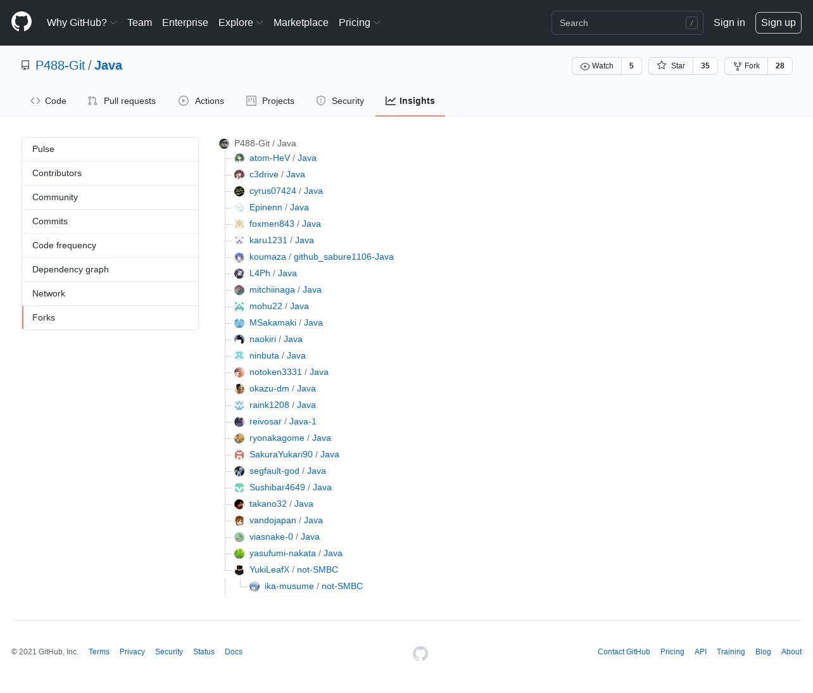Open the Java repository name link in title
Viewport: 813px width, 693px height.
coord(108,65)
